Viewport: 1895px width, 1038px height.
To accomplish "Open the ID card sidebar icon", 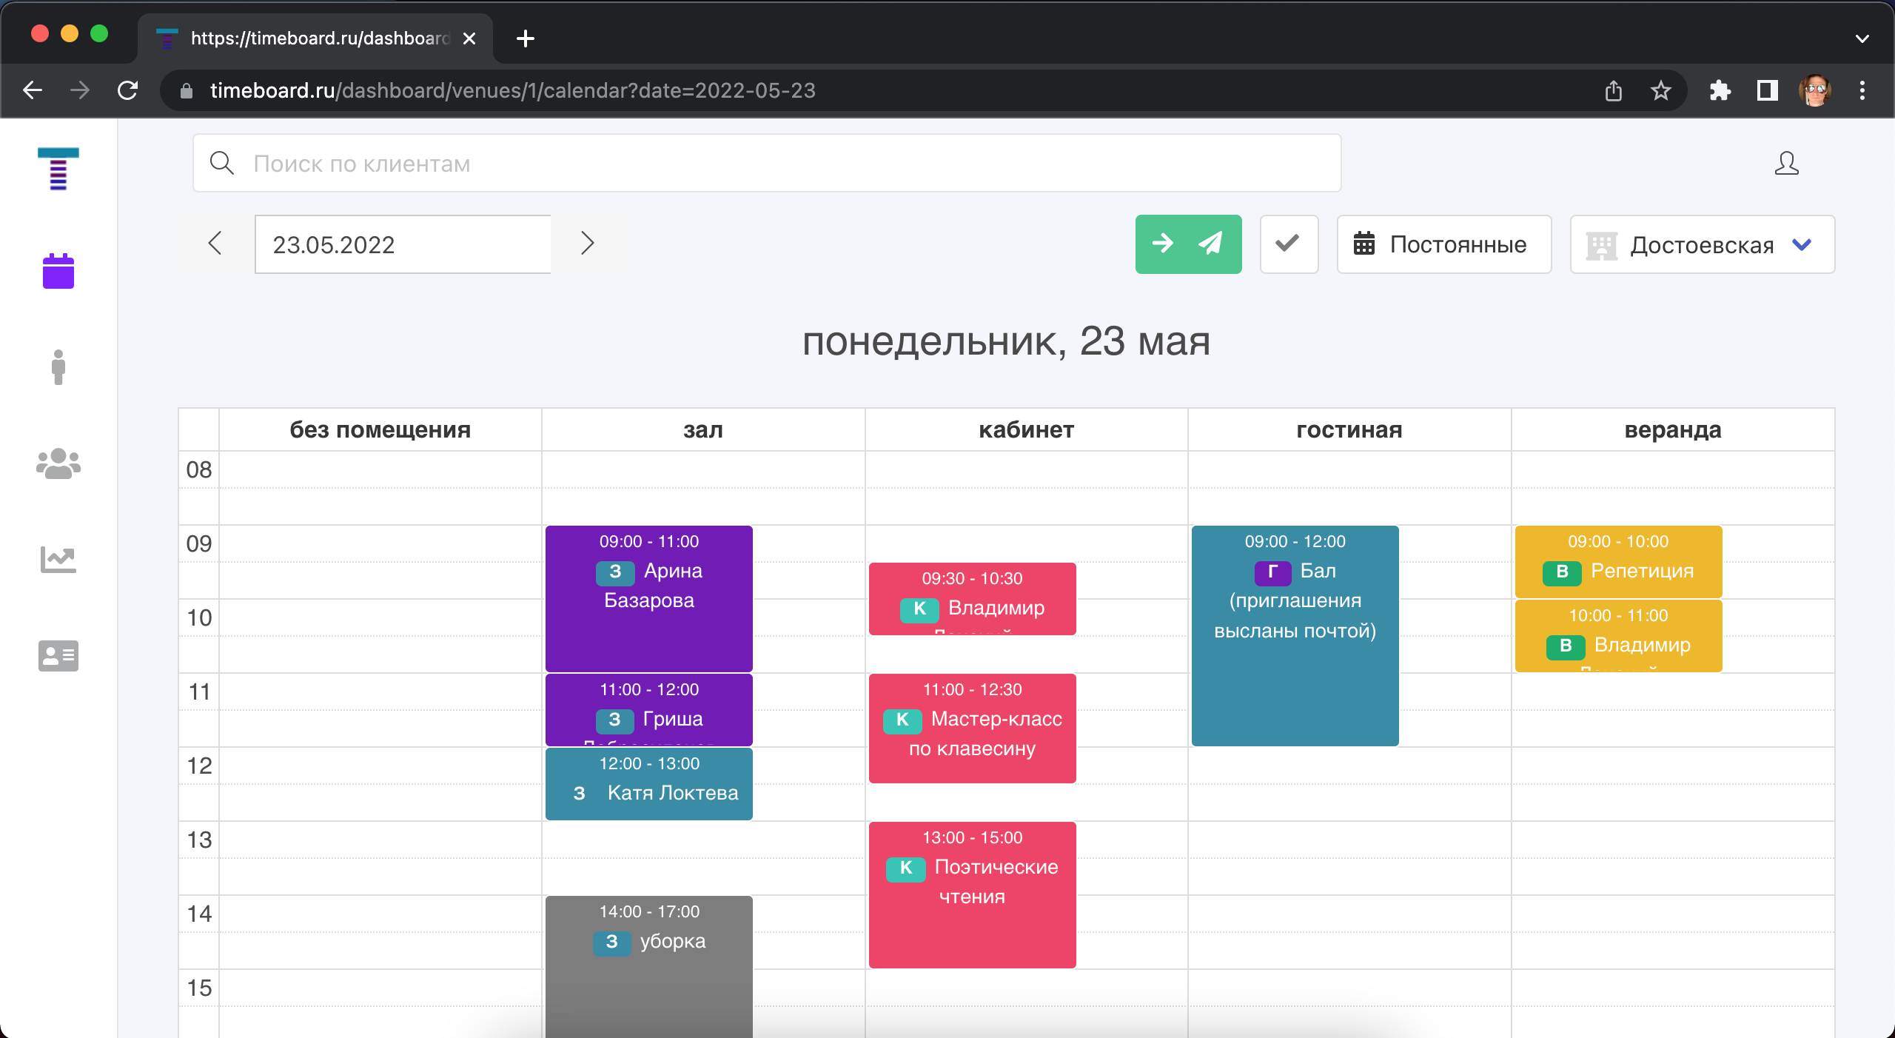I will coord(58,656).
